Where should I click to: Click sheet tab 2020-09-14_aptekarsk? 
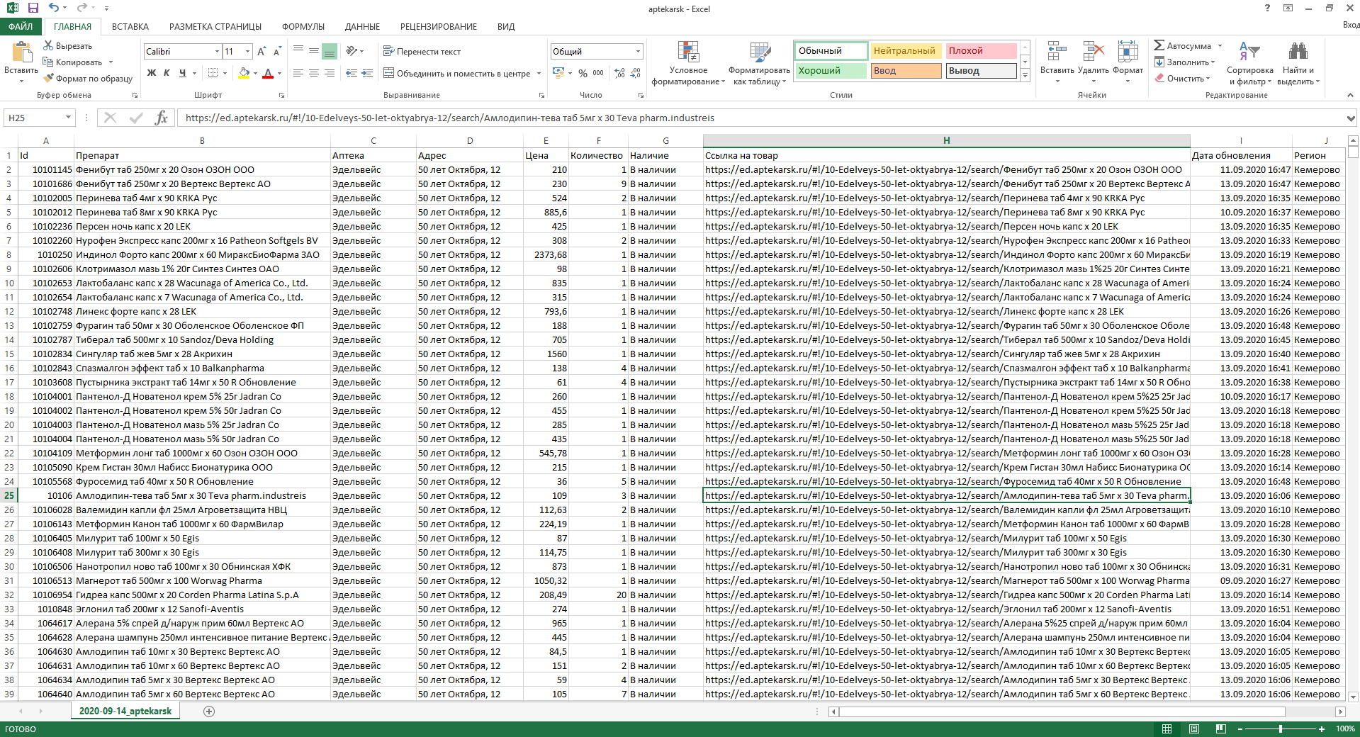coord(125,711)
